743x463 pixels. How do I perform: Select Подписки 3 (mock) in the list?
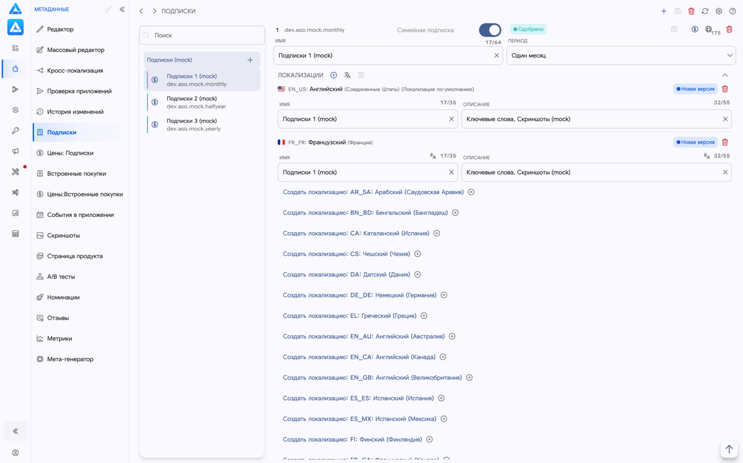202,125
